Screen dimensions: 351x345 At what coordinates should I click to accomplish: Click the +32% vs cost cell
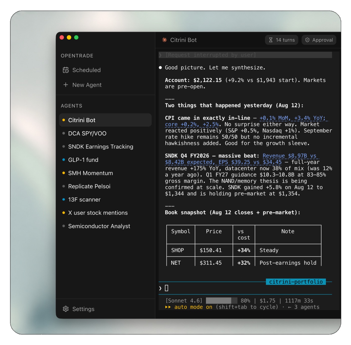[x=244, y=262]
